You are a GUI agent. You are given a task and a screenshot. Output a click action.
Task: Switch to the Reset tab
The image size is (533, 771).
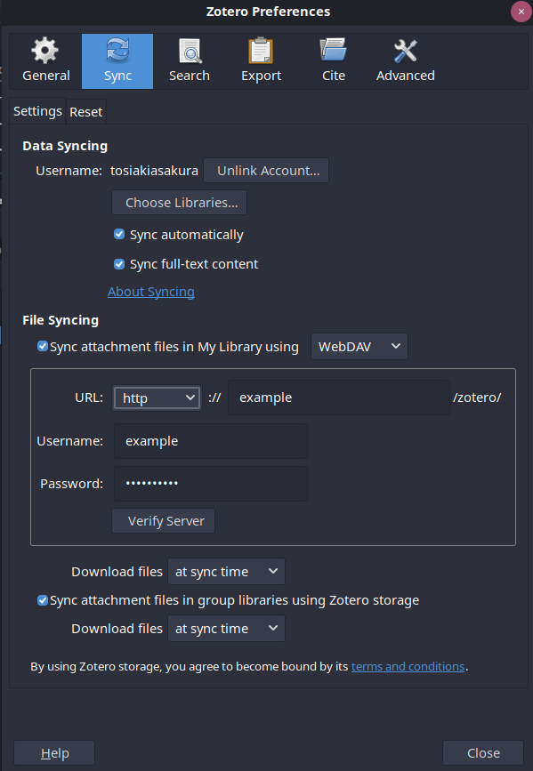pyautogui.click(x=86, y=112)
